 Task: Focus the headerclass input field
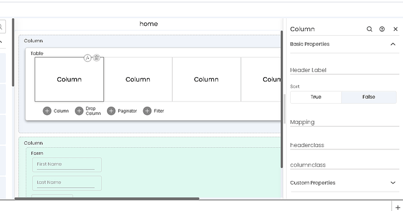(x=345, y=145)
